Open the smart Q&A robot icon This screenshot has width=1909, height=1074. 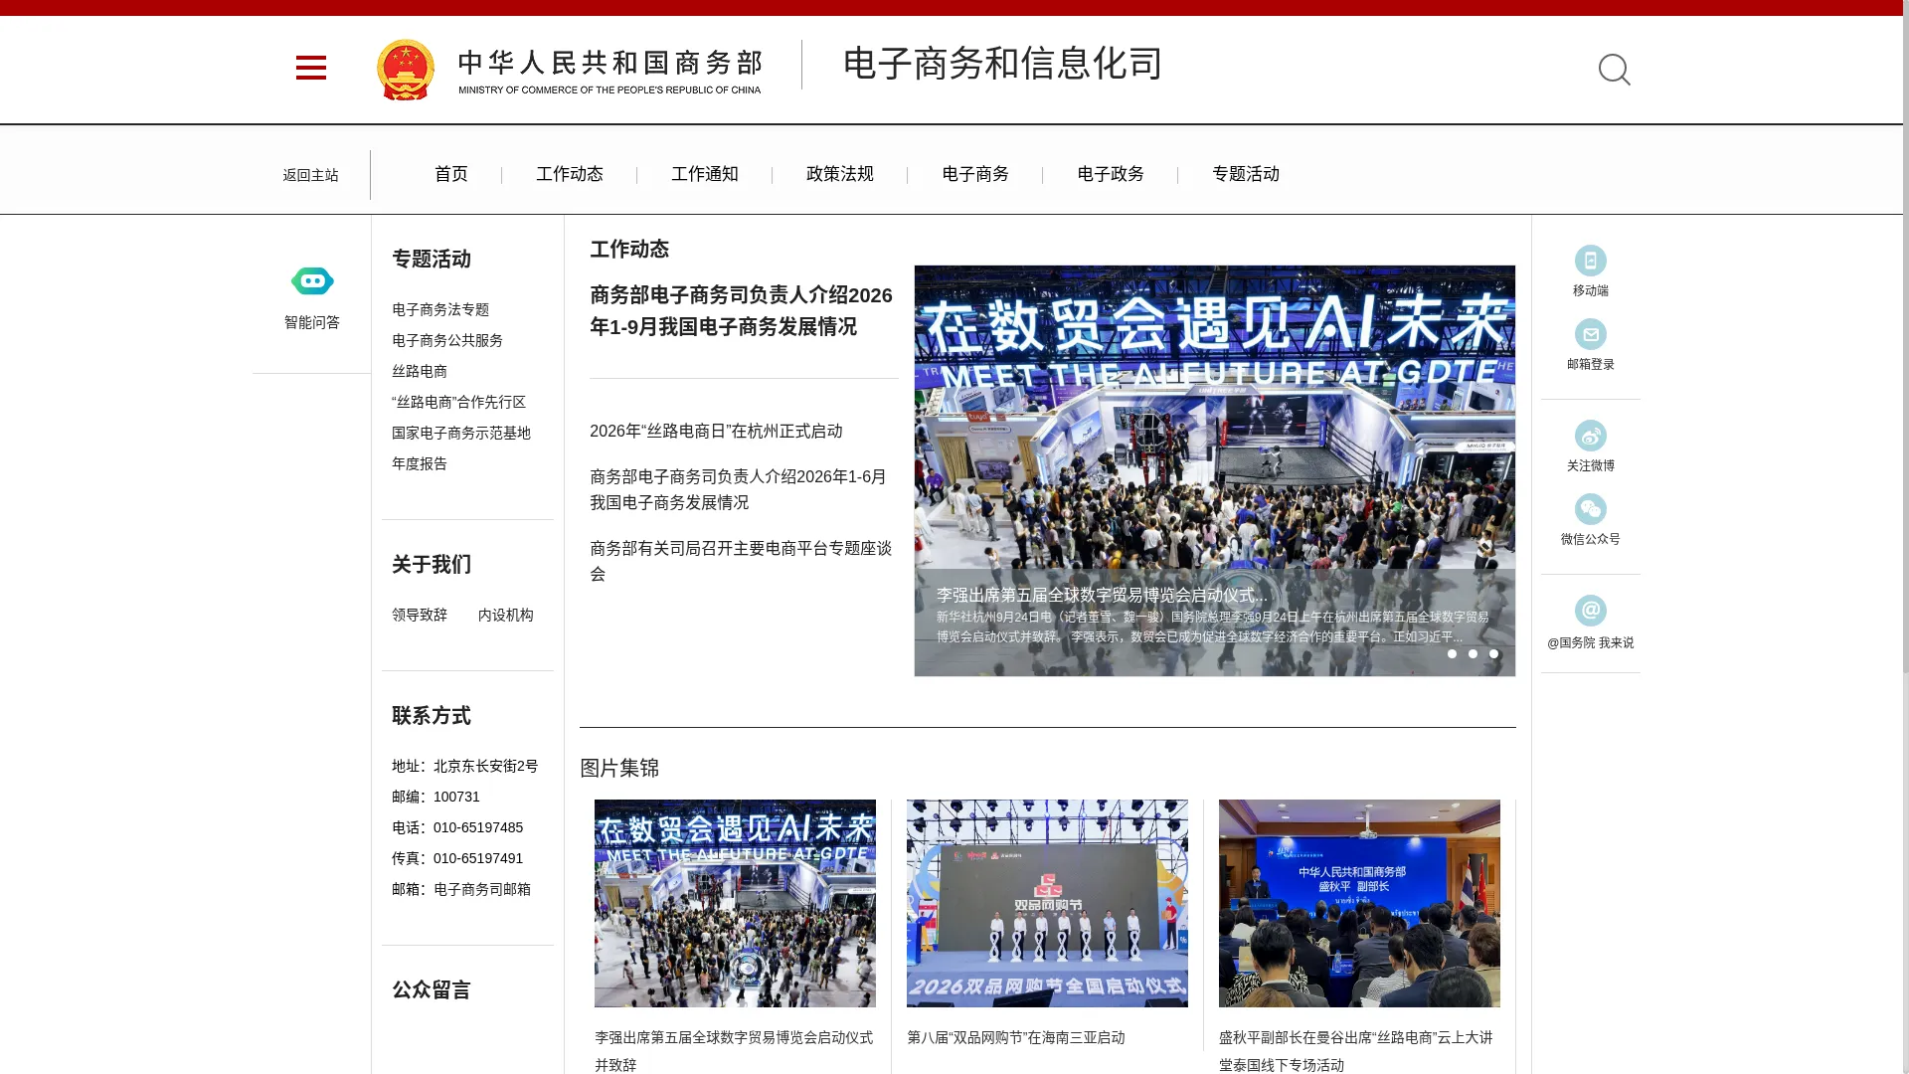pyautogui.click(x=312, y=281)
